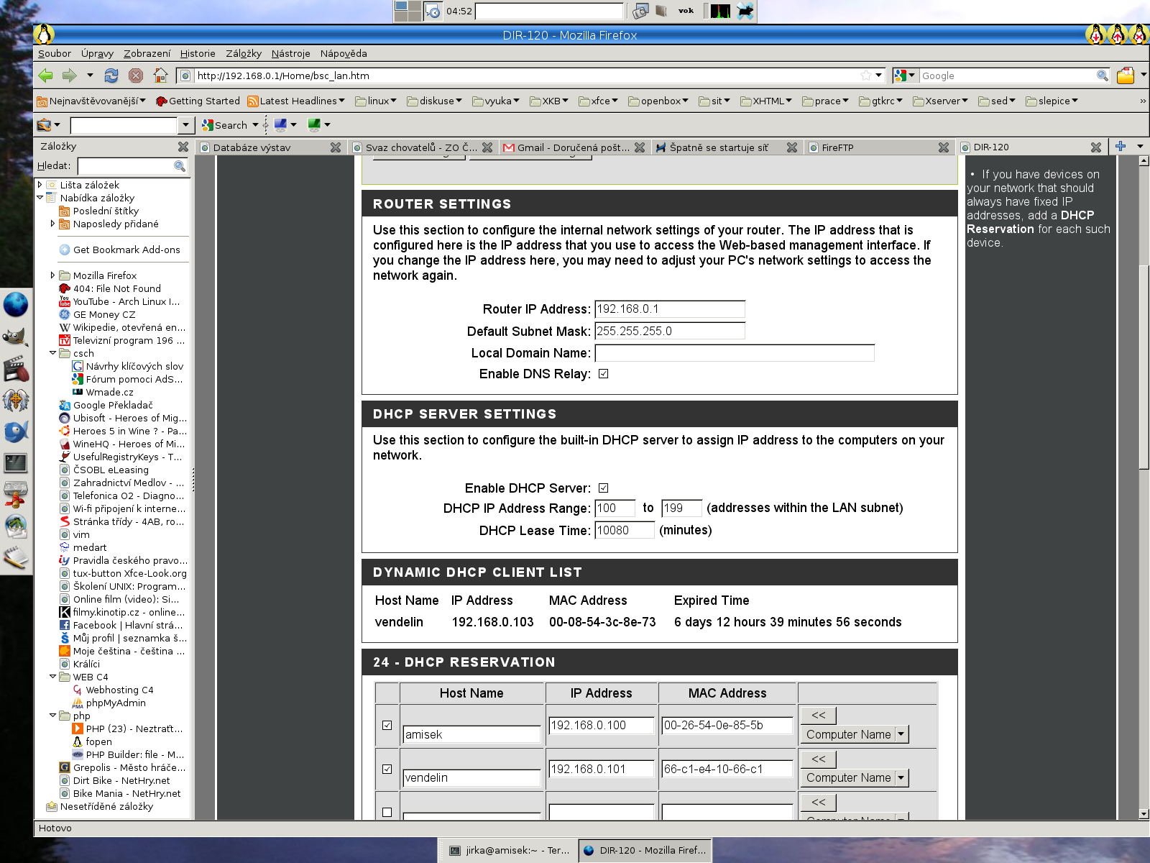Viewport: 1150px width, 863px height.
Task: Open the terminal launcher on left panel
Action: [x=16, y=463]
